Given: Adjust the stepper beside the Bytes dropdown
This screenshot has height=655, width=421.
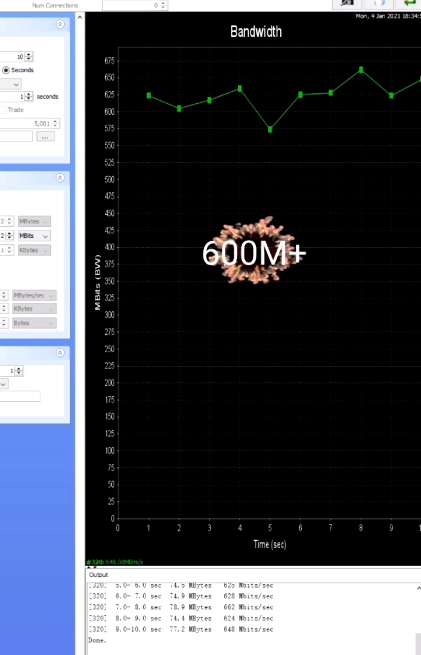Looking at the screenshot, I should [x=4, y=323].
